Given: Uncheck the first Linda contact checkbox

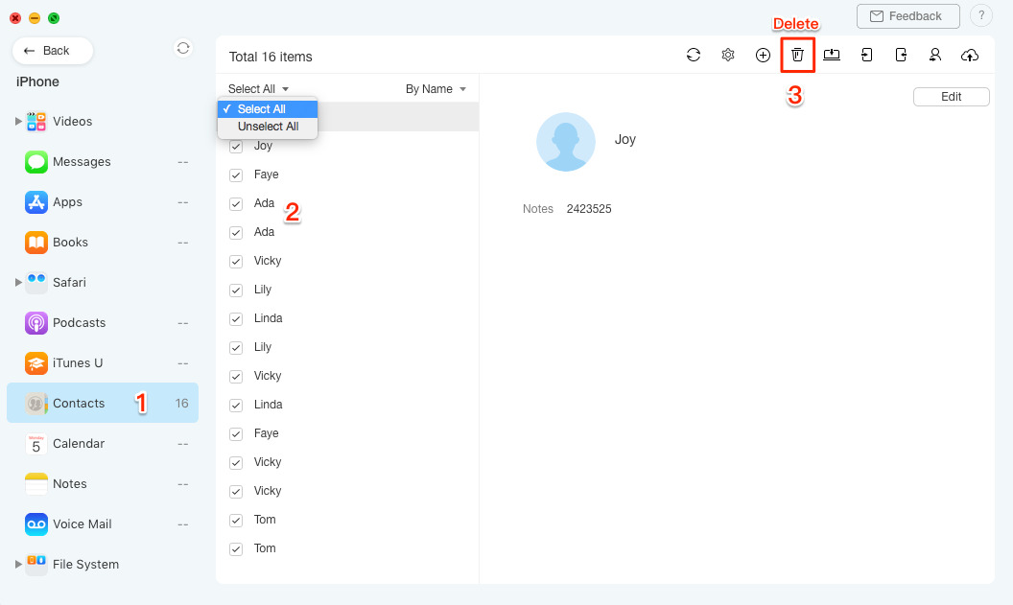Looking at the screenshot, I should pyautogui.click(x=236, y=319).
